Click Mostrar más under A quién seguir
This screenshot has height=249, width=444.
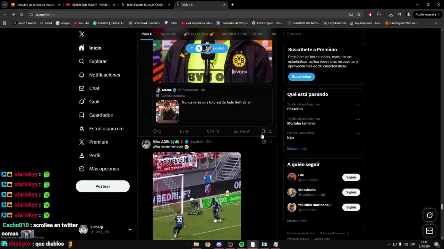click(x=297, y=221)
